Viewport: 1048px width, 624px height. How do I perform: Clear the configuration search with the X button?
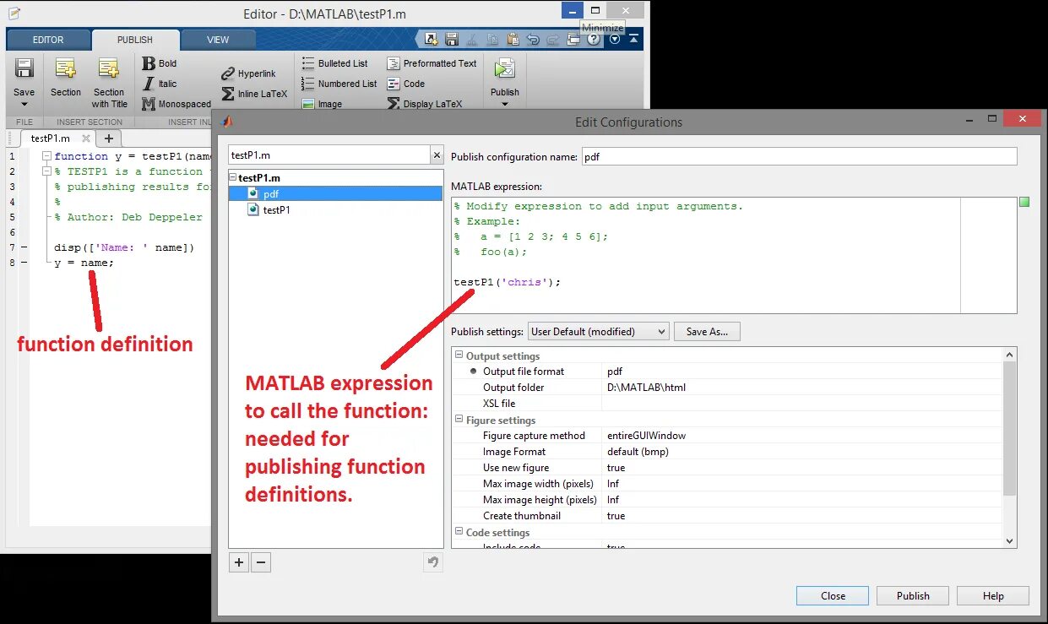click(x=437, y=155)
